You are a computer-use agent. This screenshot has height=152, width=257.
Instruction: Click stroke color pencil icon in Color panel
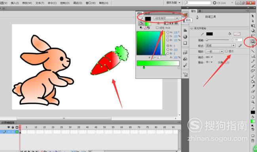(142, 19)
